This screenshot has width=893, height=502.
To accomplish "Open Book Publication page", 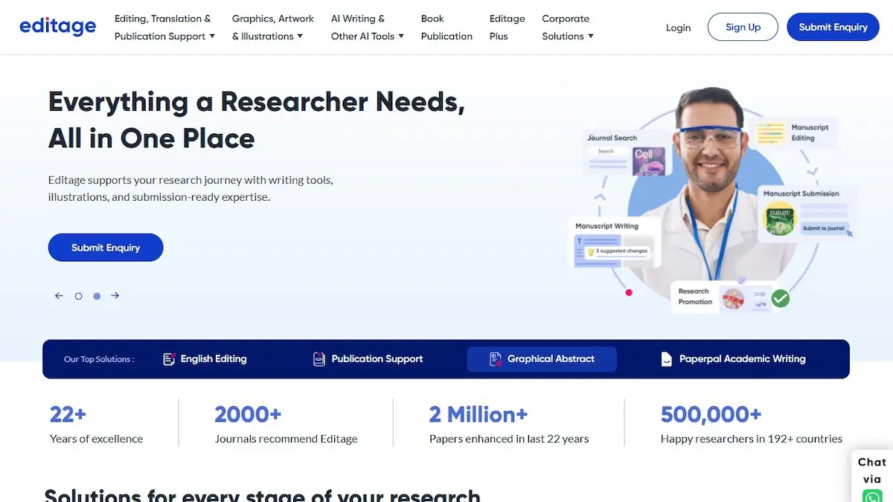I will pos(446,28).
